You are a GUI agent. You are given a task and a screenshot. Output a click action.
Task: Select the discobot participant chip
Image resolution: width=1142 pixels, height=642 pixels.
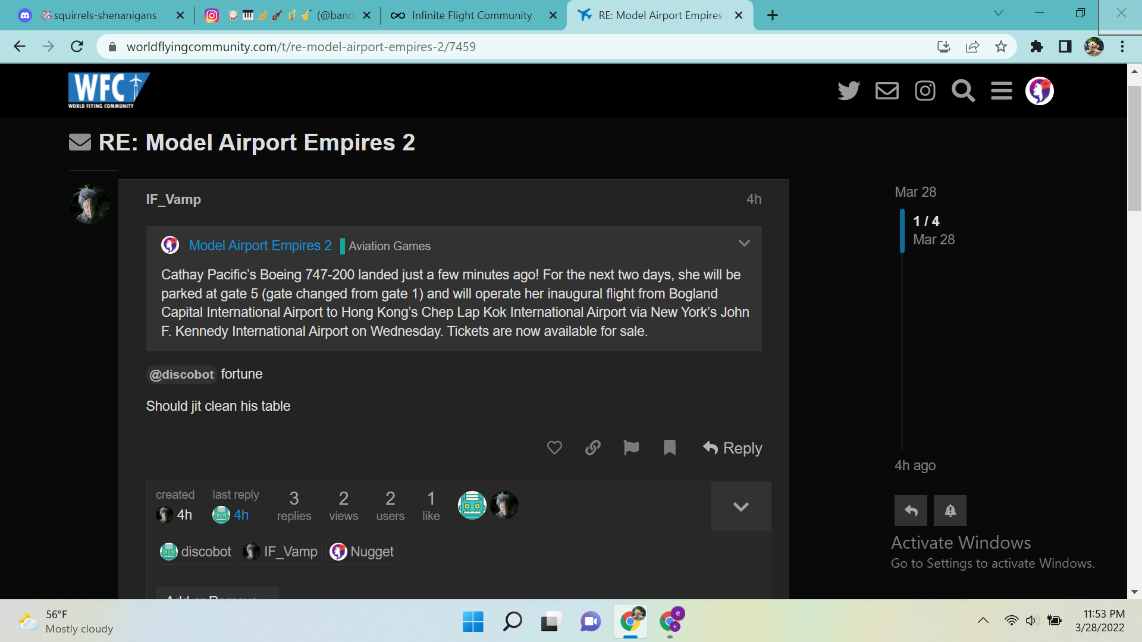pos(196,552)
